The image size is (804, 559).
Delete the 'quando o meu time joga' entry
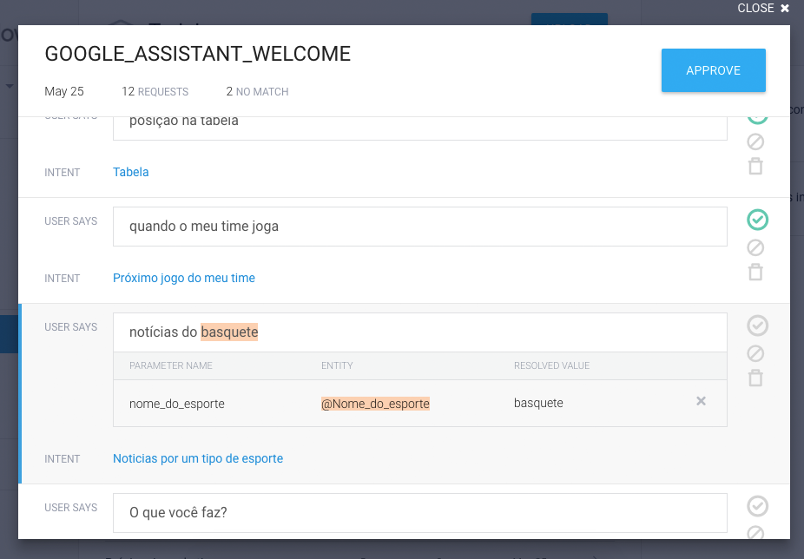(755, 273)
